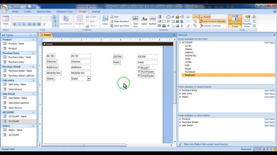Toggle the Buyer checkbox on form

[x=139, y=68]
